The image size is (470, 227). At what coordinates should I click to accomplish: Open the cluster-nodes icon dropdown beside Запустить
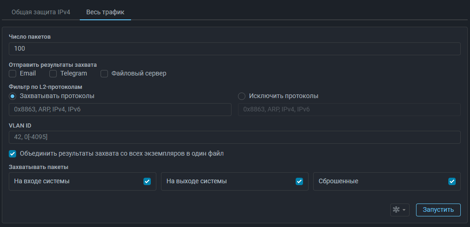coord(399,210)
